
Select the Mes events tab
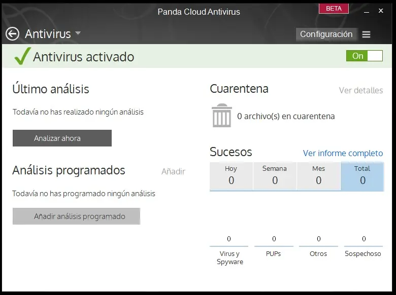(x=318, y=176)
